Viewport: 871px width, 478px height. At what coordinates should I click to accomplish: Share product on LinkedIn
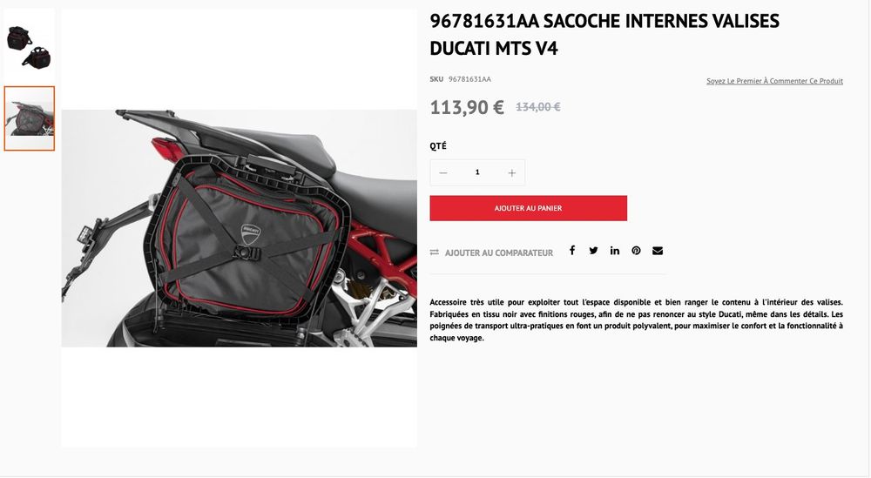[x=614, y=251]
